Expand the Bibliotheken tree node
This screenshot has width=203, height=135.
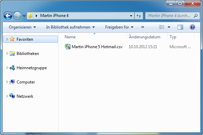point(7,53)
